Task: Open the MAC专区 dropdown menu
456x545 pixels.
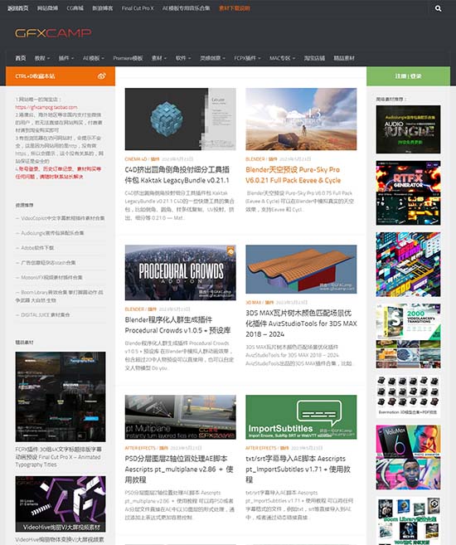Action: pos(282,58)
